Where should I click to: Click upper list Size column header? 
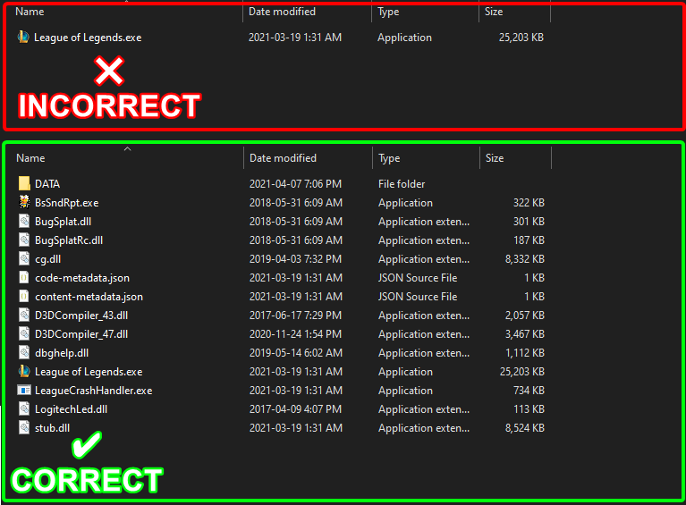pyautogui.click(x=494, y=12)
